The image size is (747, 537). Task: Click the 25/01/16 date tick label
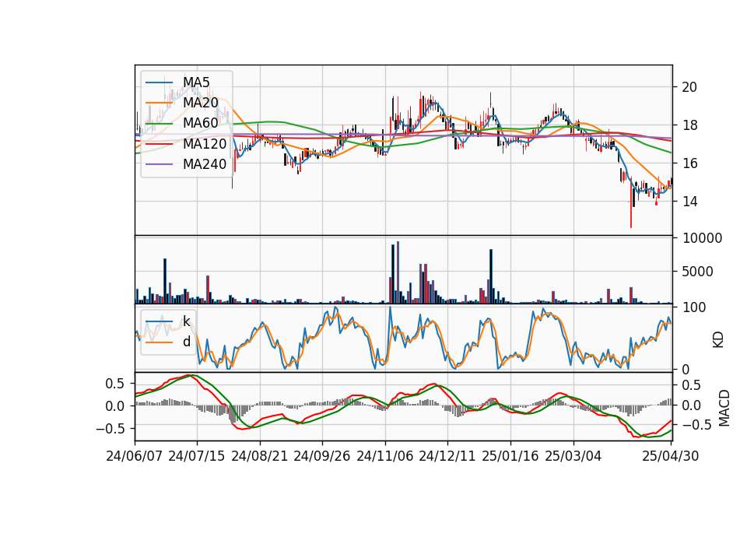click(x=510, y=456)
